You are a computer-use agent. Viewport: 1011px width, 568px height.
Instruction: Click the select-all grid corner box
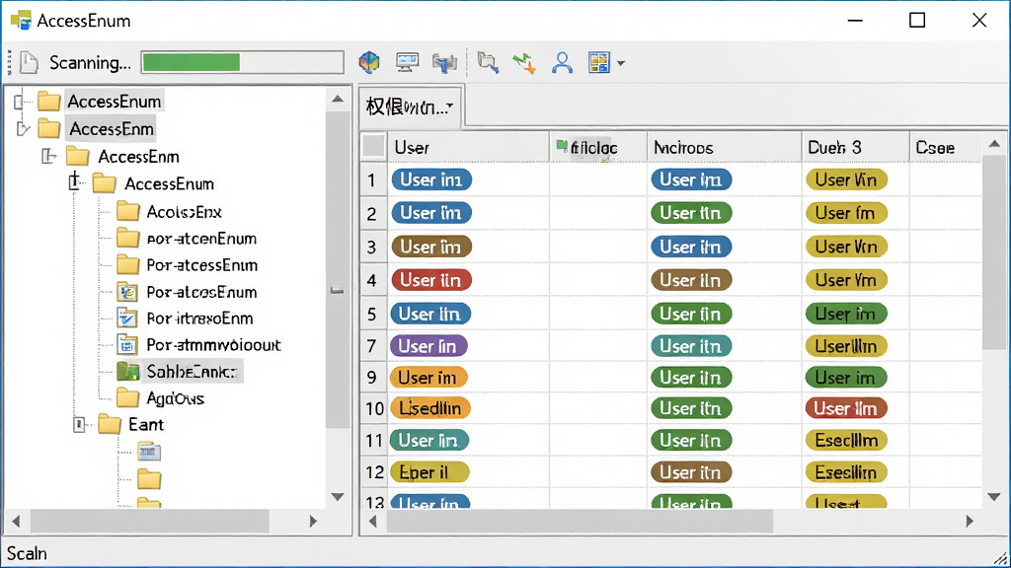(x=373, y=147)
